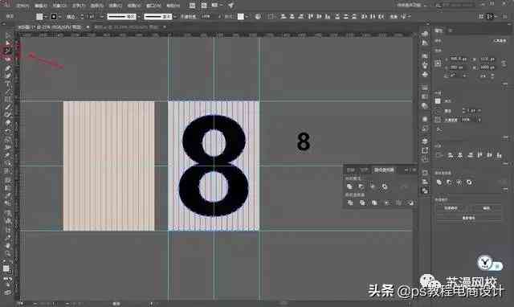Click the left quick action button in Properties

[x=451, y=208]
